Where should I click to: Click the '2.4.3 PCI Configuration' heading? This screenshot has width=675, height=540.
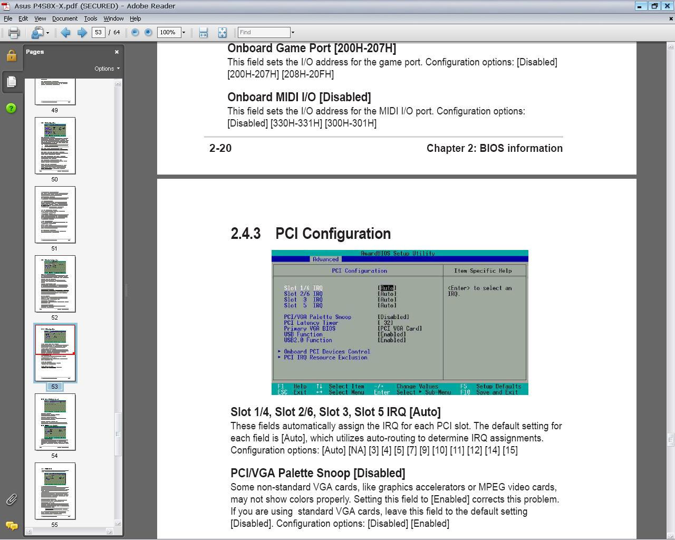(x=311, y=234)
